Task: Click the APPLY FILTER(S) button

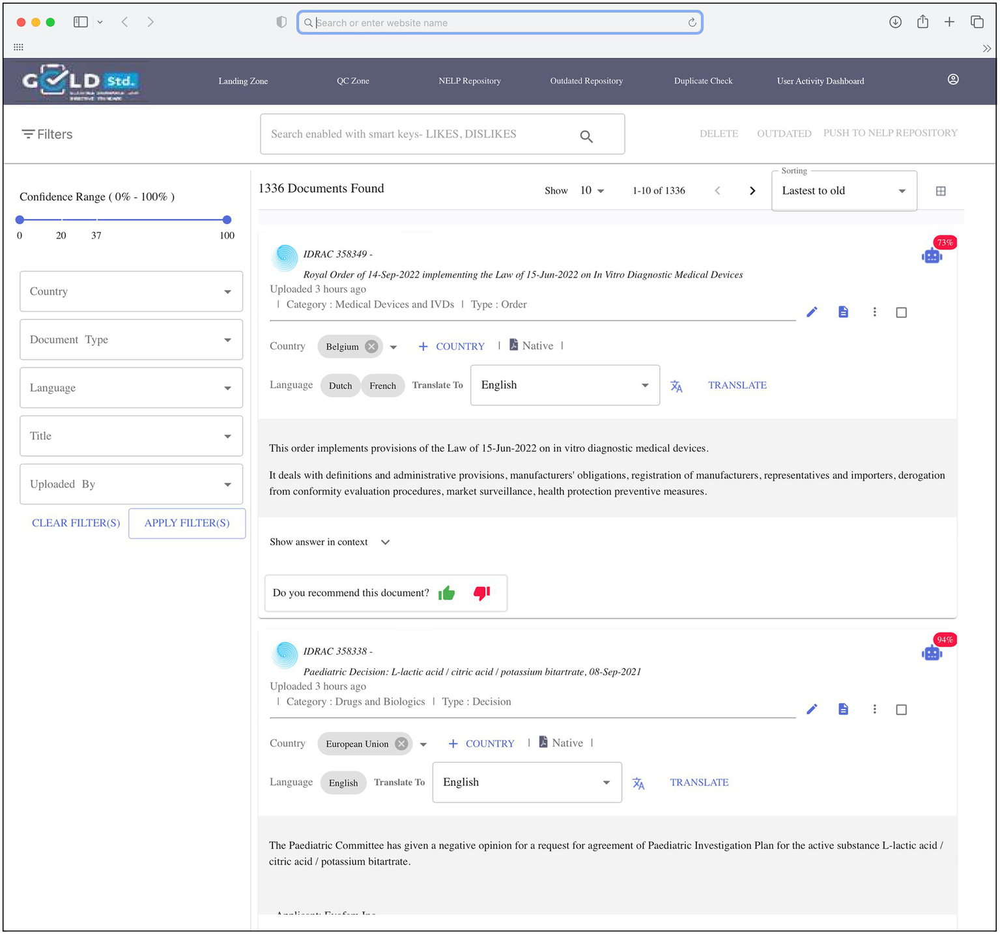Action: pyautogui.click(x=187, y=523)
